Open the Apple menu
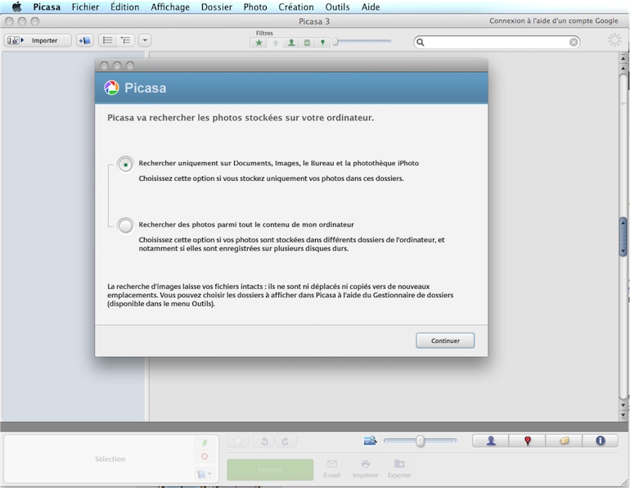This screenshot has height=488, width=630. pos(16,7)
